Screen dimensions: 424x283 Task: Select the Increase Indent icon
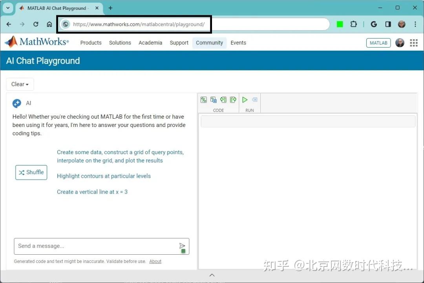tap(223, 100)
